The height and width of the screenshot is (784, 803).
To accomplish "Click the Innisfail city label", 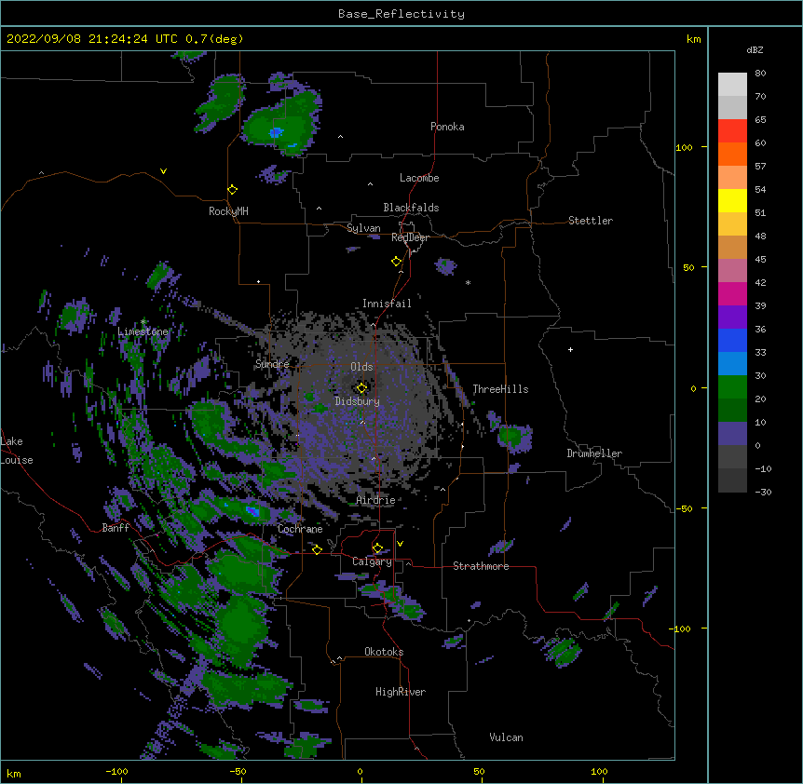I will coord(387,304).
